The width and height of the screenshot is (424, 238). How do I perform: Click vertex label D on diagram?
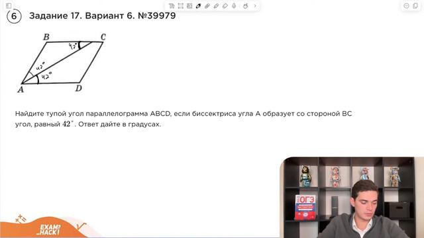78,88
